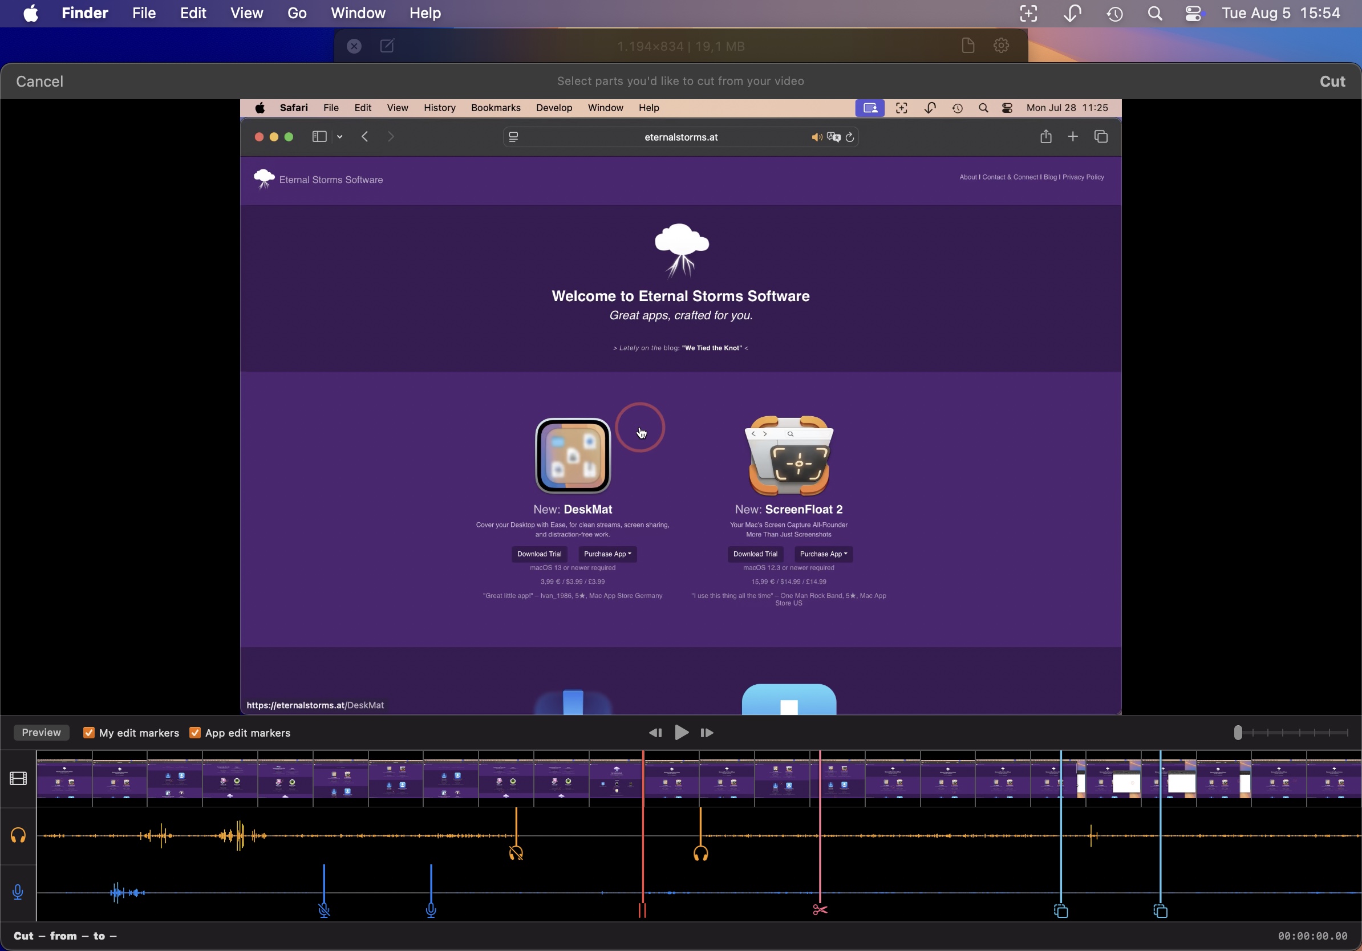Screen dimensions: 1362x951
Task: Click the timeline zoom slider handle
Action: click(1238, 733)
